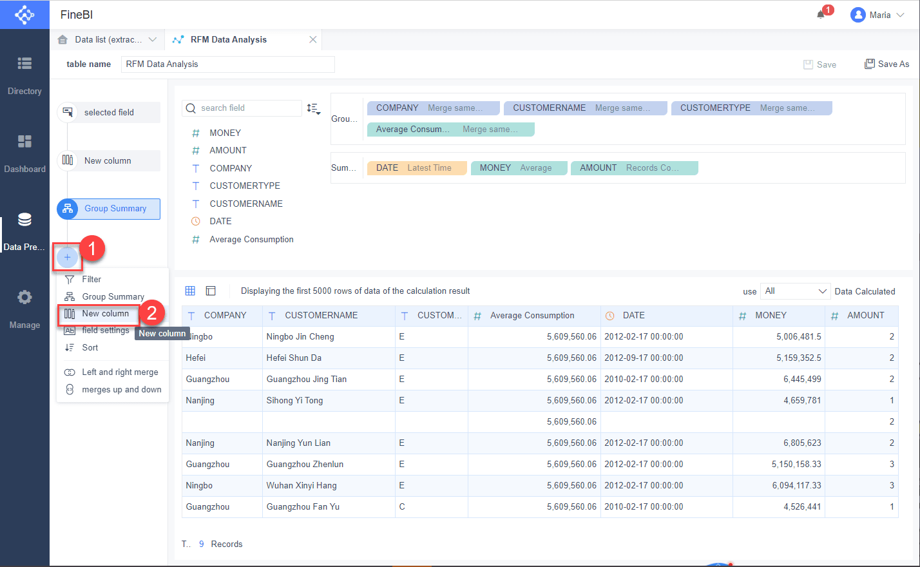Click the Sihong Yi Tong cell

coord(329,401)
